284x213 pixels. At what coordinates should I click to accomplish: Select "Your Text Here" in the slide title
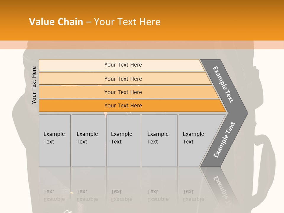(x=127, y=22)
